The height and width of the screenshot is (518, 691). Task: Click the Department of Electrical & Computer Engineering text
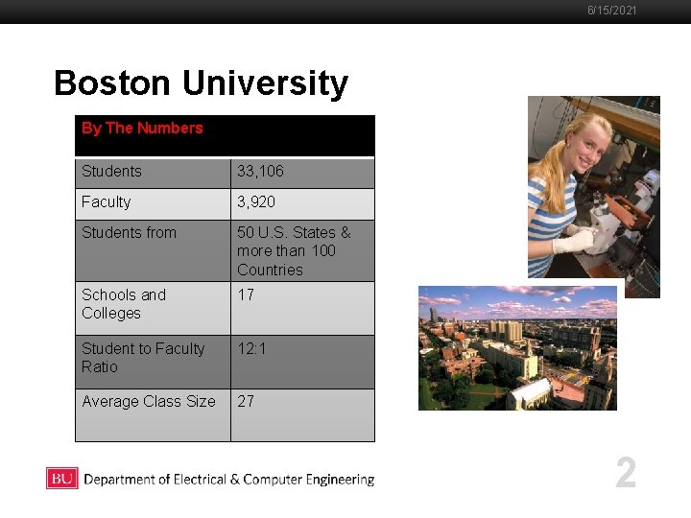pyautogui.click(x=229, y=480)
